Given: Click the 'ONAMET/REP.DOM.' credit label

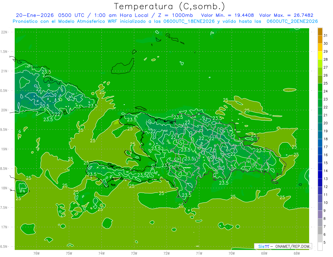Looking at the screenshot, I should pos(293,246).
